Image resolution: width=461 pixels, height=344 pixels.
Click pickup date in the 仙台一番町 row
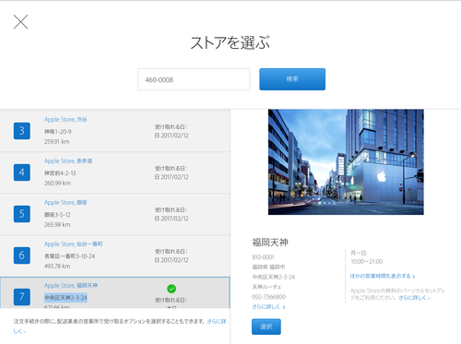171,260
